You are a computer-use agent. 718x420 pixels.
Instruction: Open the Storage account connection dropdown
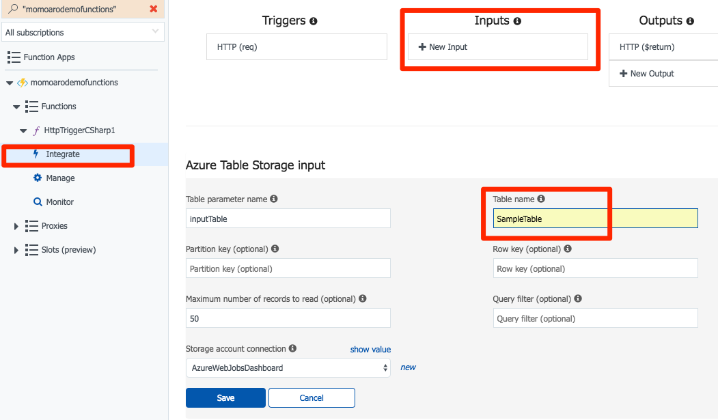(288, 367)
